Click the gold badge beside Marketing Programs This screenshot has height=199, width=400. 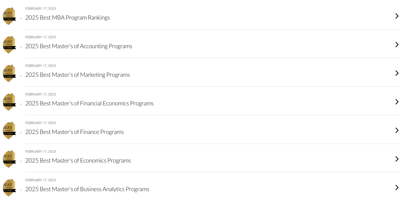(9, 73)
